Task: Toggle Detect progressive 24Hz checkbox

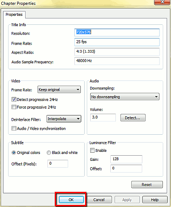Action: tap(14, 99)
